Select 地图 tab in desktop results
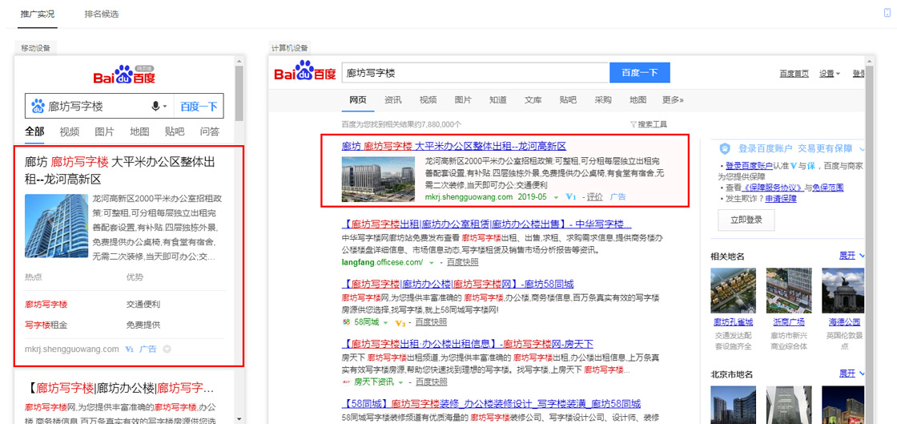 pos(638,99)
